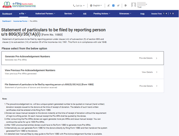
Task: Click Income-tax Forms breadcrumb link
Action: 20,21
